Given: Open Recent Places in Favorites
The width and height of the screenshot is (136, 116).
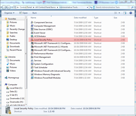Looking at the screenshot, I should click(14, 50).
